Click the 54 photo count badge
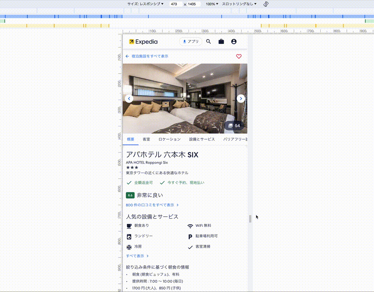This screenshot has width=374, height=292. [235, 125]
